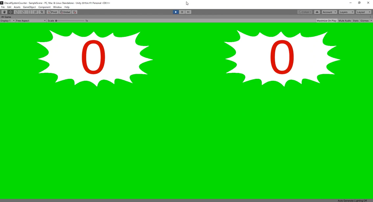Click the Game view Scale slider

(x=70, y=21)
